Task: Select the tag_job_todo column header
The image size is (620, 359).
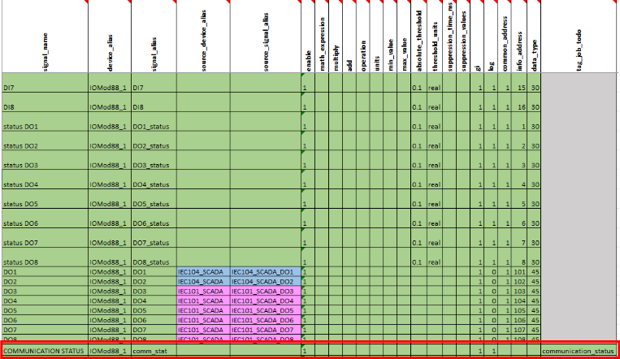Action: pos(579,37)
